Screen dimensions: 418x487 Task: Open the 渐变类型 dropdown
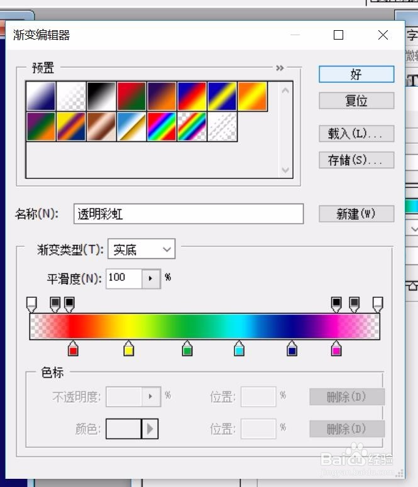click(141, 249)
